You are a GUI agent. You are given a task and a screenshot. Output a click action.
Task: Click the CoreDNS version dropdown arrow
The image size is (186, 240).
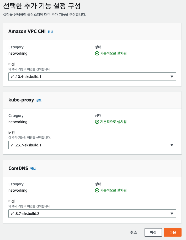(x=172, y=214)
